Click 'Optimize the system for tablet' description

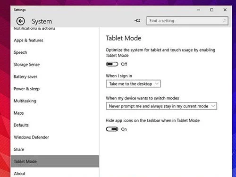(160, 53)
